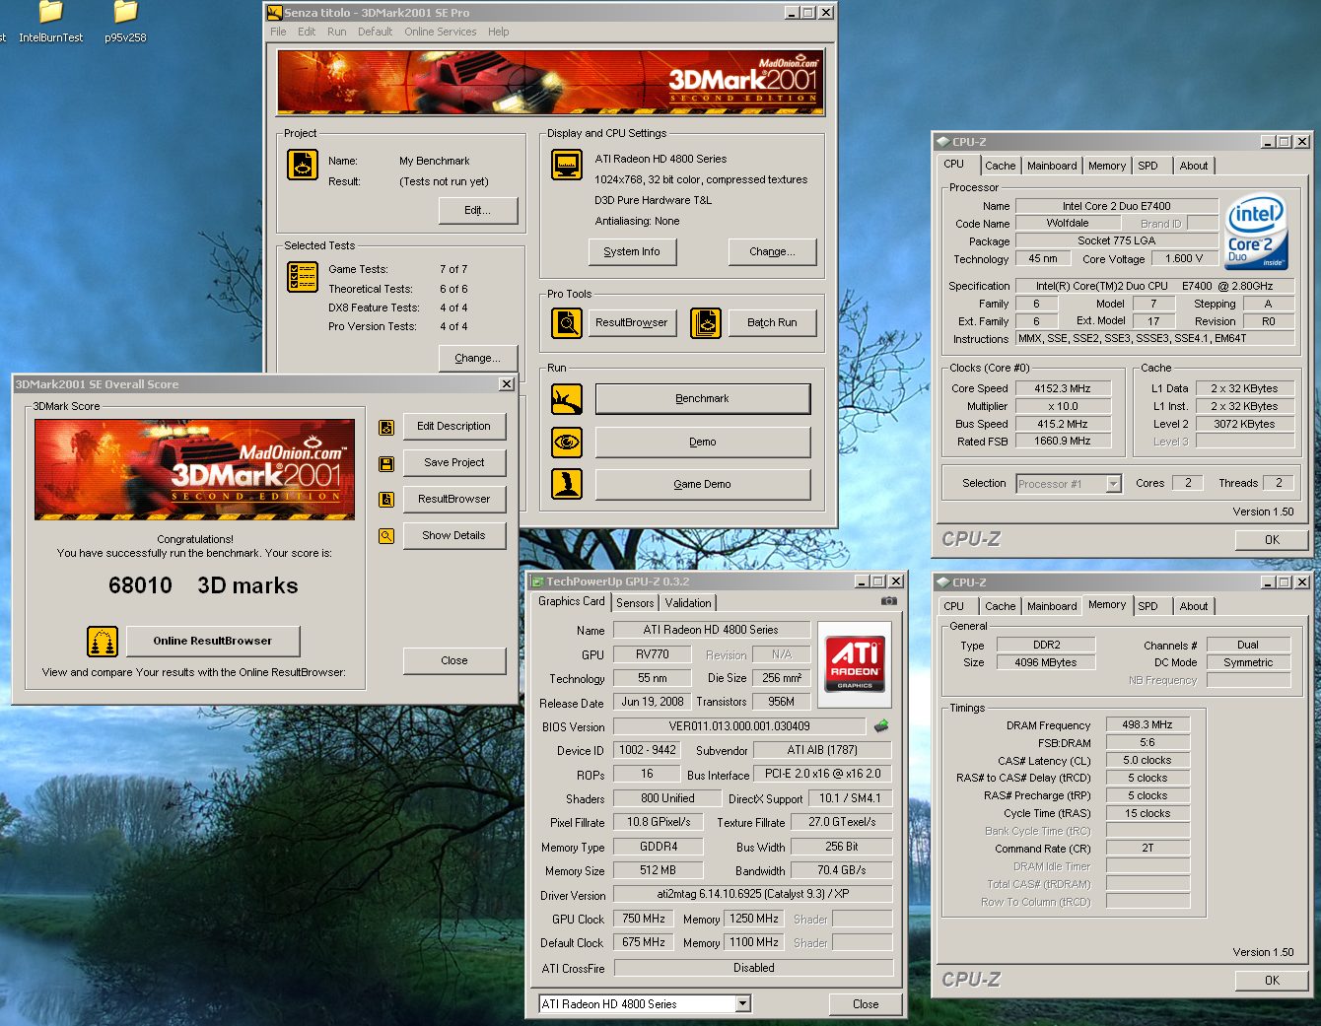Launch the Game Demo button

(703, 484)
